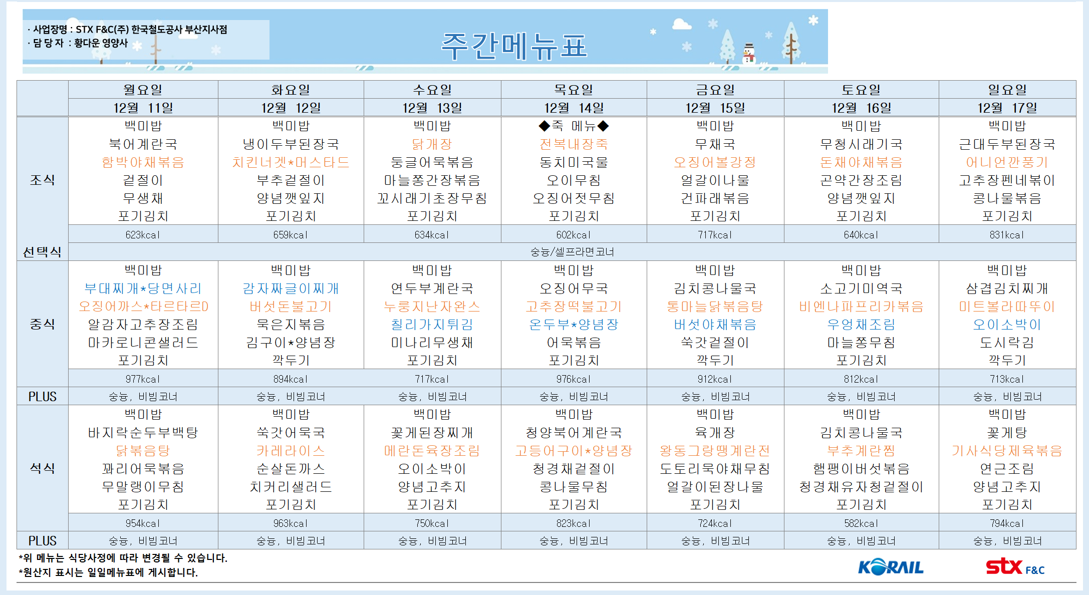The image size is (1089, 595).
Task: Click the white cloud in the banner
Action: (681, 24)
